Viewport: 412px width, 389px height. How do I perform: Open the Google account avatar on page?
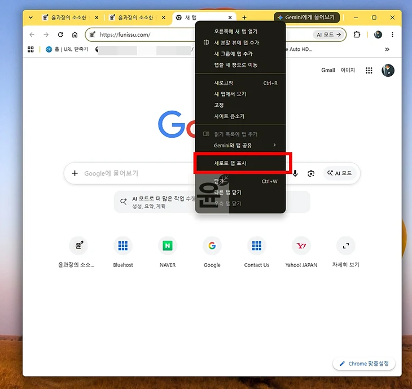pos(388,70)
